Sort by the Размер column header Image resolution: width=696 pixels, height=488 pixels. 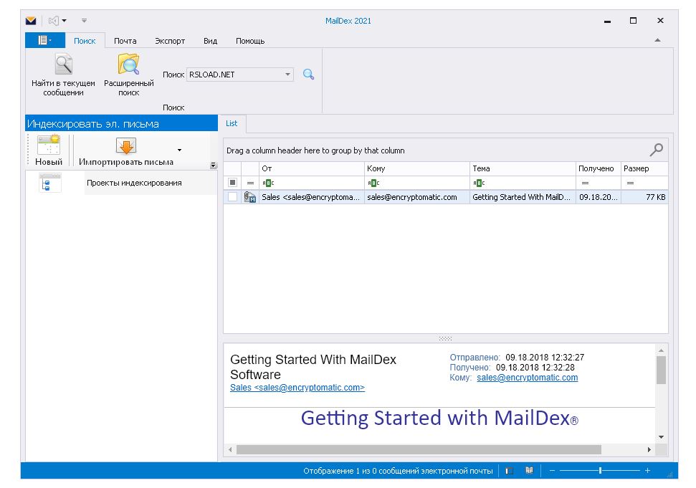click(644, 168)
